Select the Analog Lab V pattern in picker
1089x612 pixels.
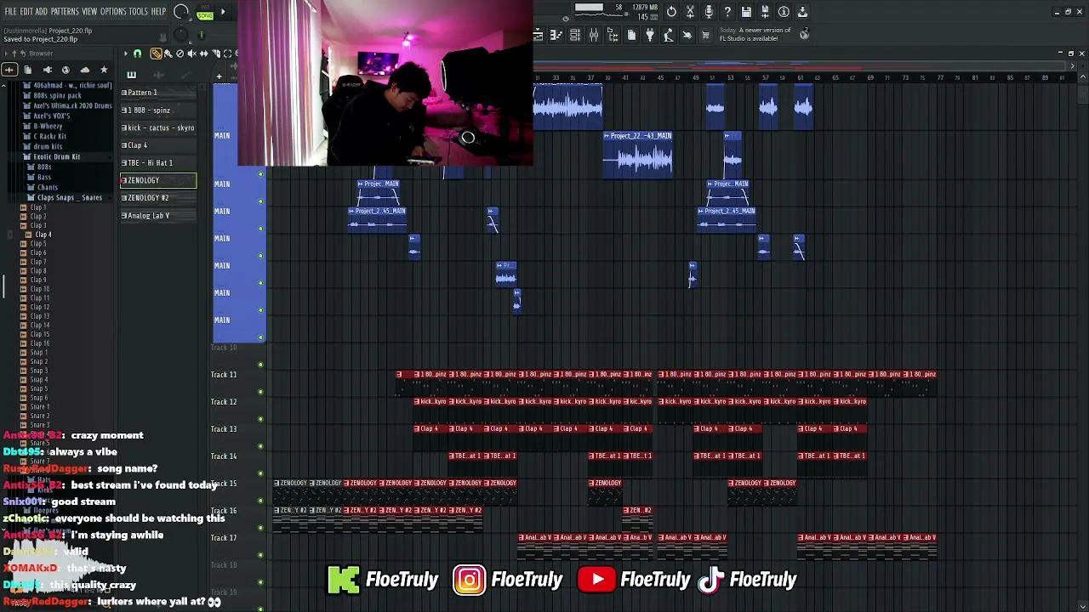click(158, 216)
